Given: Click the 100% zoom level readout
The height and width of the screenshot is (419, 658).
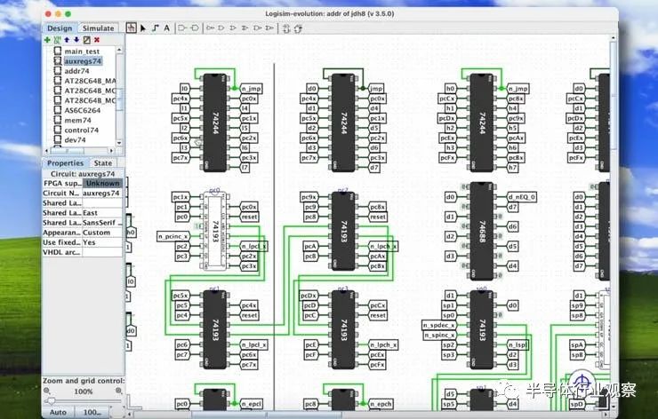Looking at the screenshot, I should [83, 391].
